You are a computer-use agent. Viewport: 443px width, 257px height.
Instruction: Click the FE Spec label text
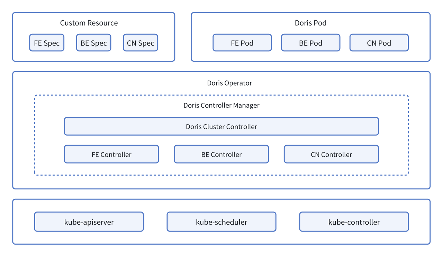(47, 43)
